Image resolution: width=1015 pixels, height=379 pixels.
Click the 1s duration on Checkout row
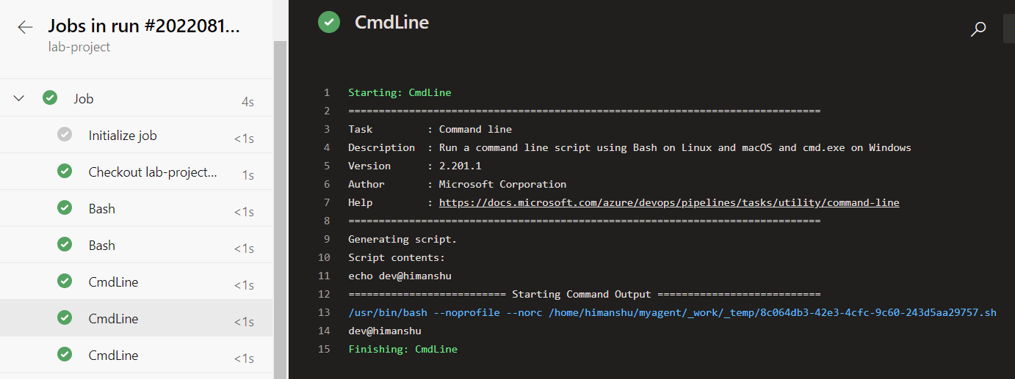click(248, 175)
